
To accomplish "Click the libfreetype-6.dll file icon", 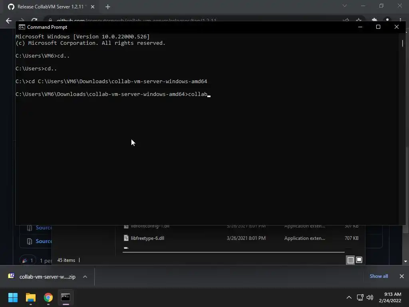I will pyautogui.click(x=126, y=238).
